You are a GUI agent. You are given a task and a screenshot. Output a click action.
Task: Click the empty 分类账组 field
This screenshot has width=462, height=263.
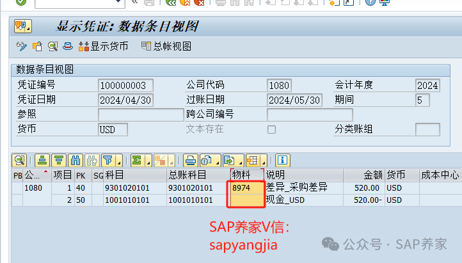tap(427, 130)
